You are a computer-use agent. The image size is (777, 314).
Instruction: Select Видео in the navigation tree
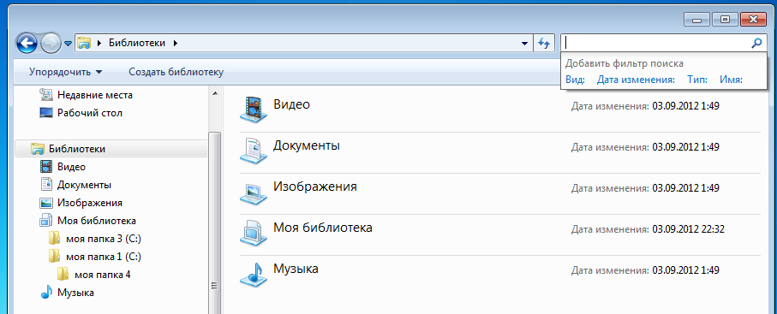71,167
